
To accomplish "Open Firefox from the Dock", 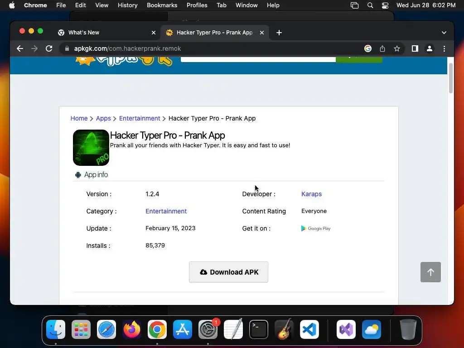I will [132, 329].
